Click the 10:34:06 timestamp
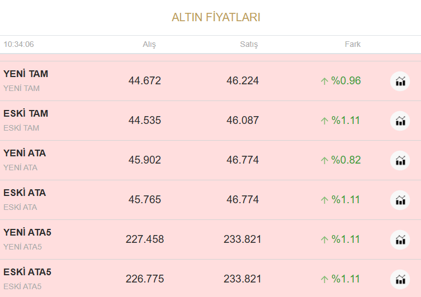 18,44
